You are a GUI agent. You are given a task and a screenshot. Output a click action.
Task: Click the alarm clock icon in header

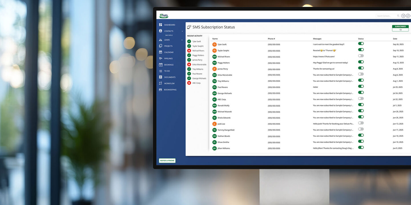[x=403, y=16]
